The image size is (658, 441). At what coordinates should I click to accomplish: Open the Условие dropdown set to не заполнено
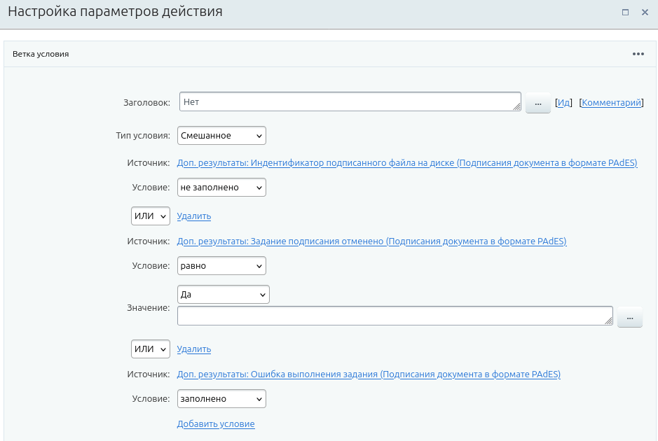click(x=221, y=188)
